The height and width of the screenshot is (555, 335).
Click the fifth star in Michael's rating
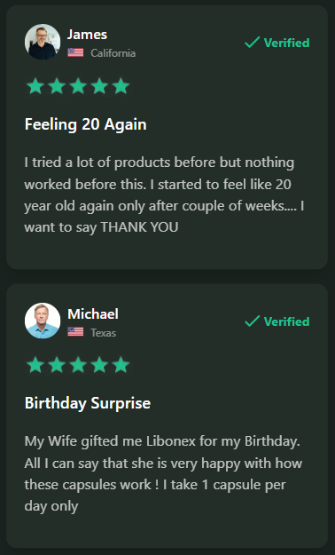[121, 365]
